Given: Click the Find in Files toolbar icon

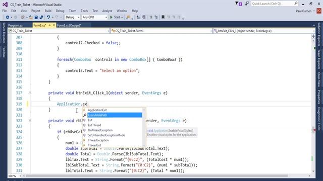Looking at the screenshot, I should point(128,17).
